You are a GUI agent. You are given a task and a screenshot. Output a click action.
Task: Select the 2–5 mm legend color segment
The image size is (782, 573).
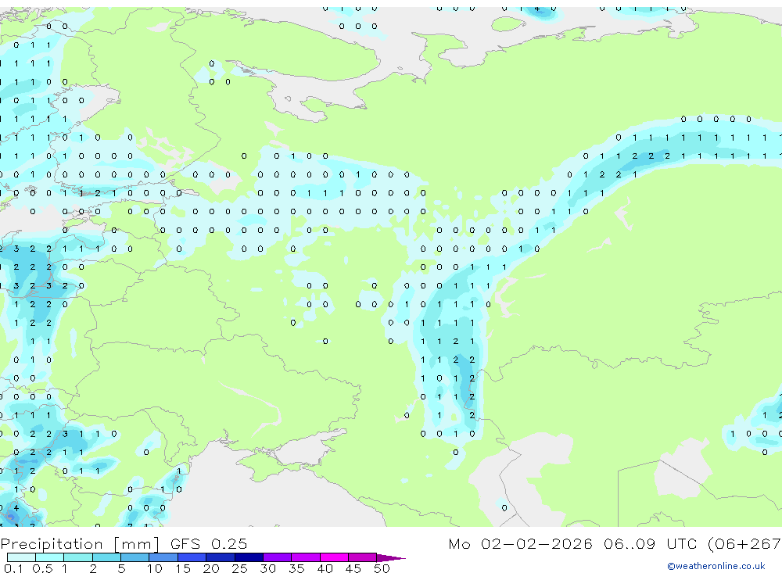(106, 557)
